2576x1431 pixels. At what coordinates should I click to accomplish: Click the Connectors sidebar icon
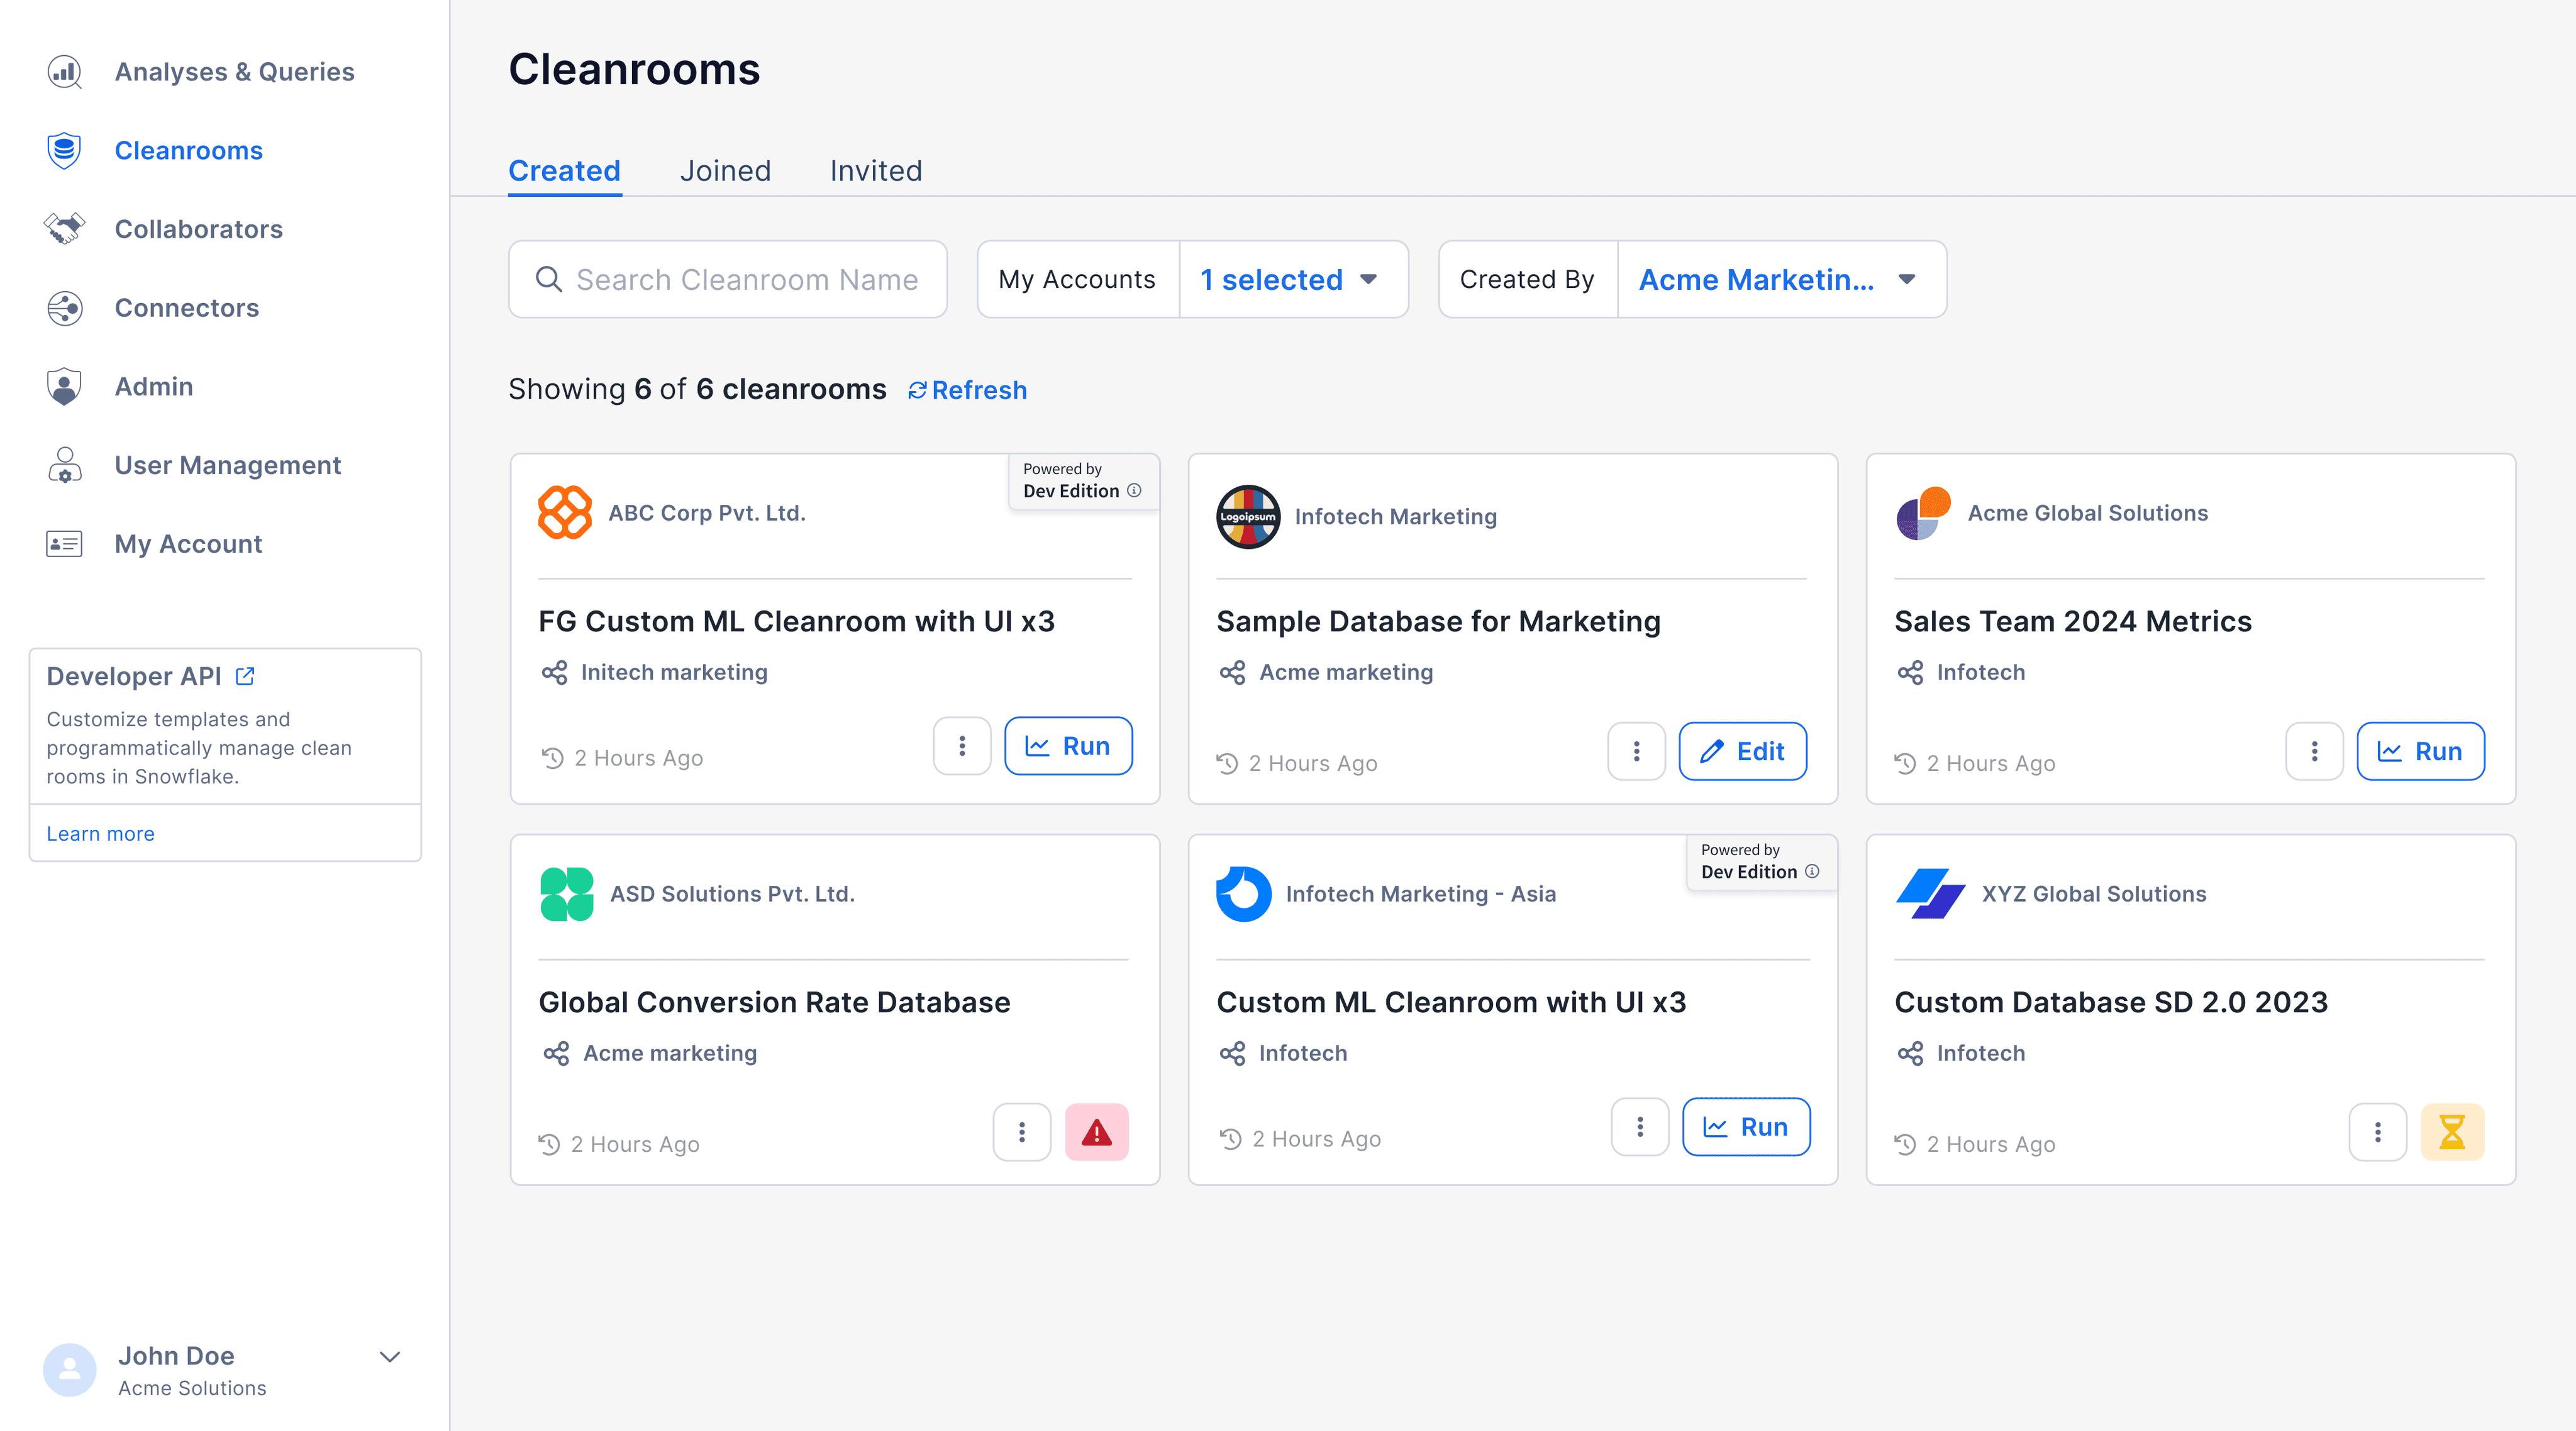pos(65,308)
